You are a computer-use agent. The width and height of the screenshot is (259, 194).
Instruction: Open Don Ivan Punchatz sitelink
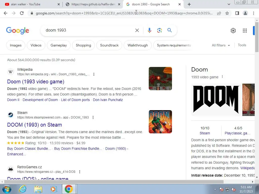(x=108, y=100)
